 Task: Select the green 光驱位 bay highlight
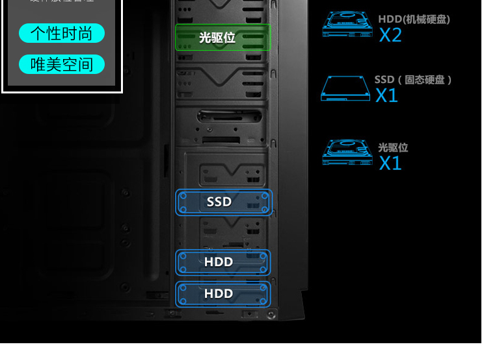point(223,38)
